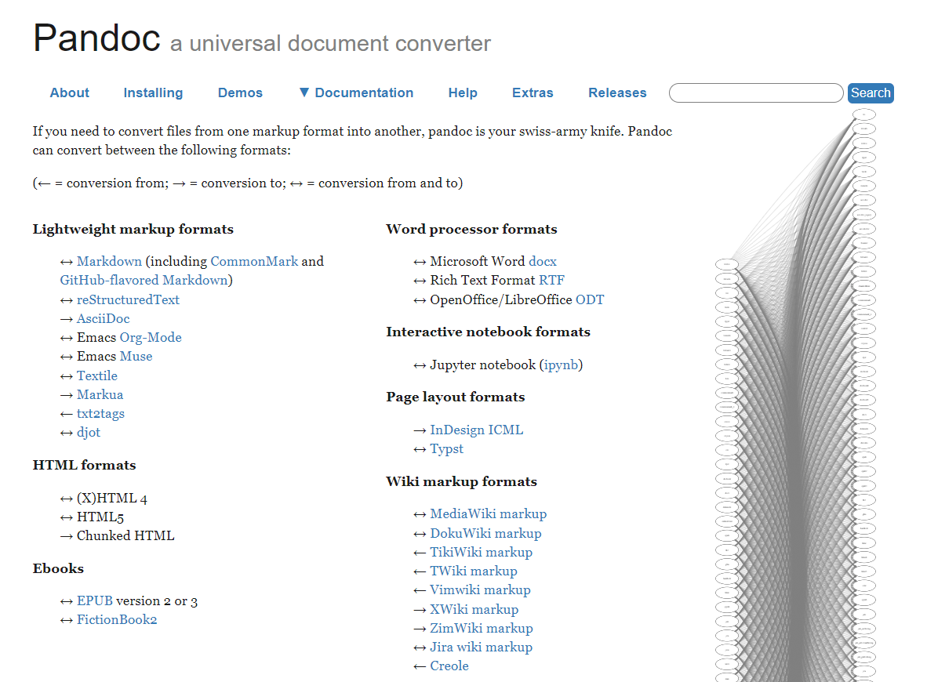Open the Installing page

pyautogui.click(x=153, y=93)
